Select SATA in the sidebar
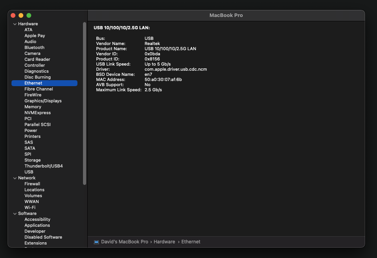This screenshot has width=377, height=258. click(30, 148)
